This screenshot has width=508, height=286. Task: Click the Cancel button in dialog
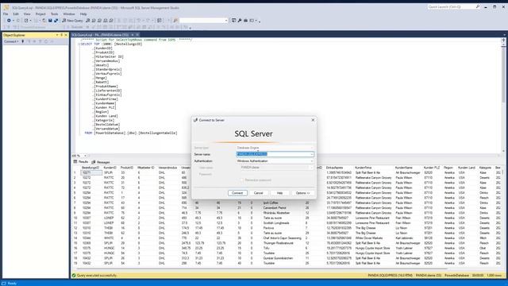click(x=259, y=193)
